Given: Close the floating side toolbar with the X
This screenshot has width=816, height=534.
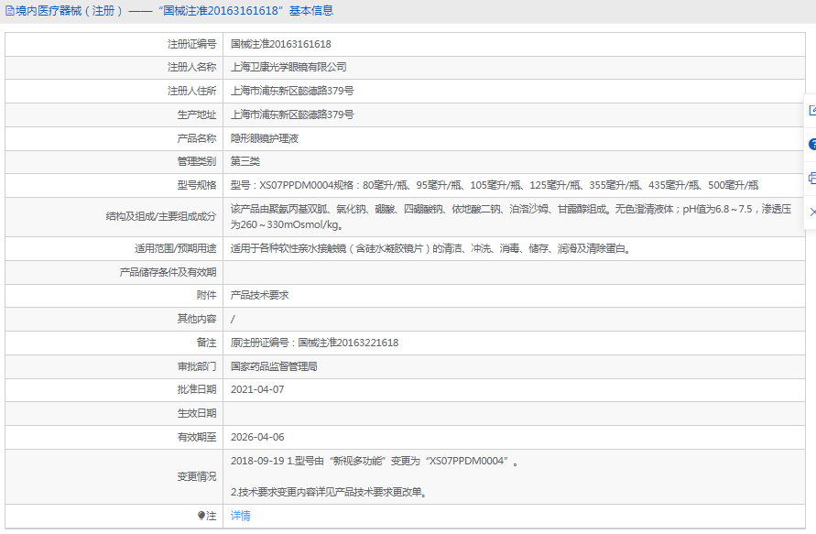Looking at the screenshot, I should (812, 212).
